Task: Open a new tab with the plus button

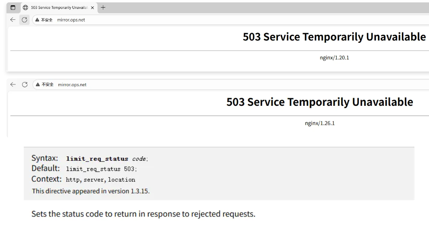Action: pyautogui.click(x=103, y=7)
